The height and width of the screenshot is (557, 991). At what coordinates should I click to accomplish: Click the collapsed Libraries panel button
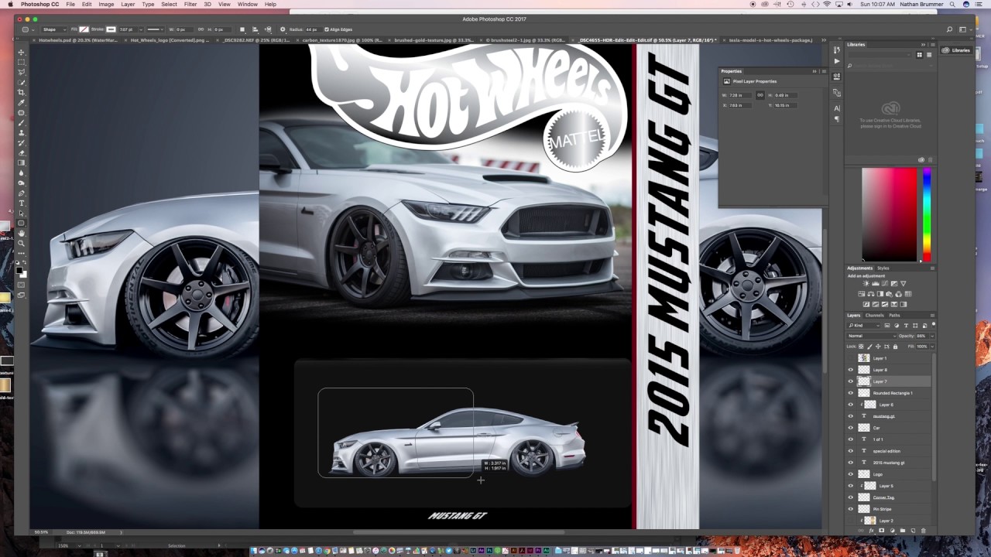957,50
